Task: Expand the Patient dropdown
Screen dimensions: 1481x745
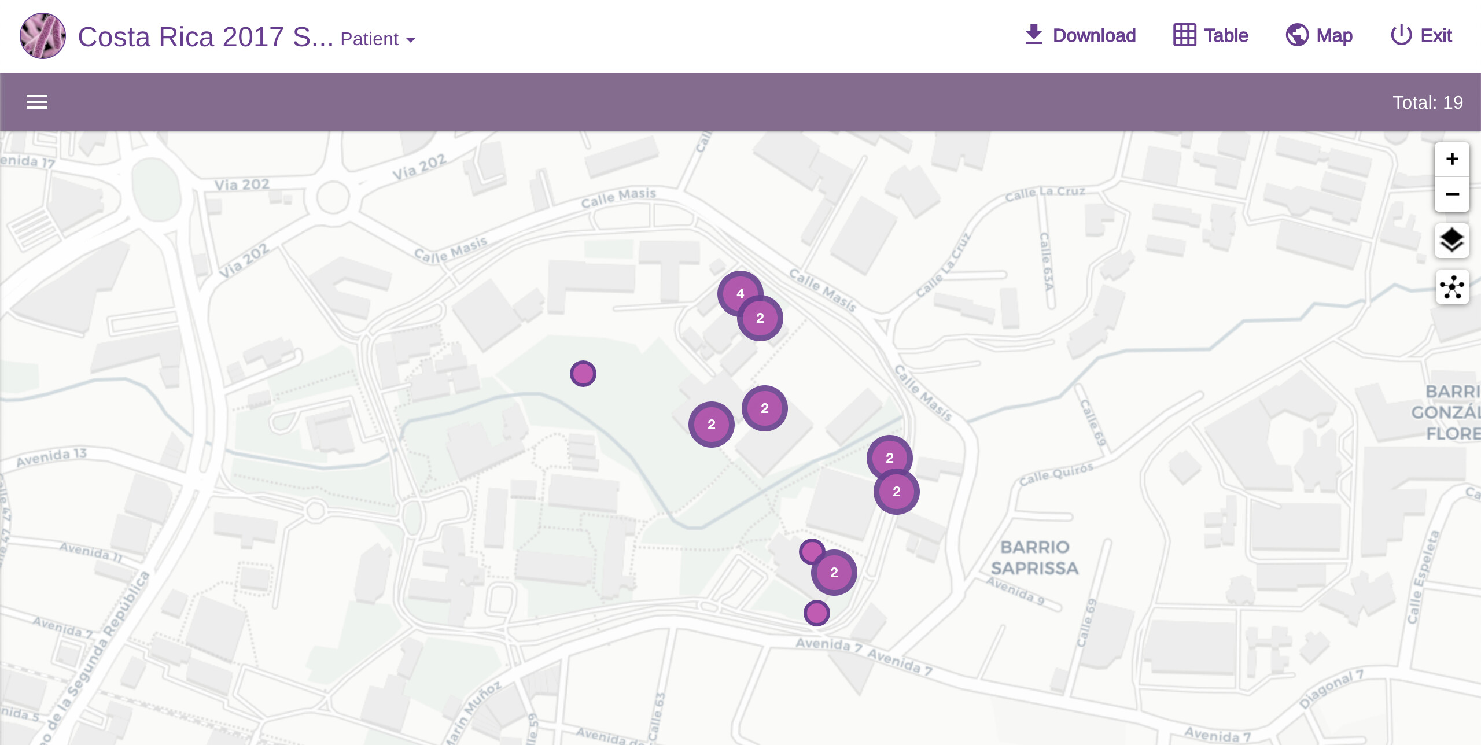Action: [x=378, y=39]
